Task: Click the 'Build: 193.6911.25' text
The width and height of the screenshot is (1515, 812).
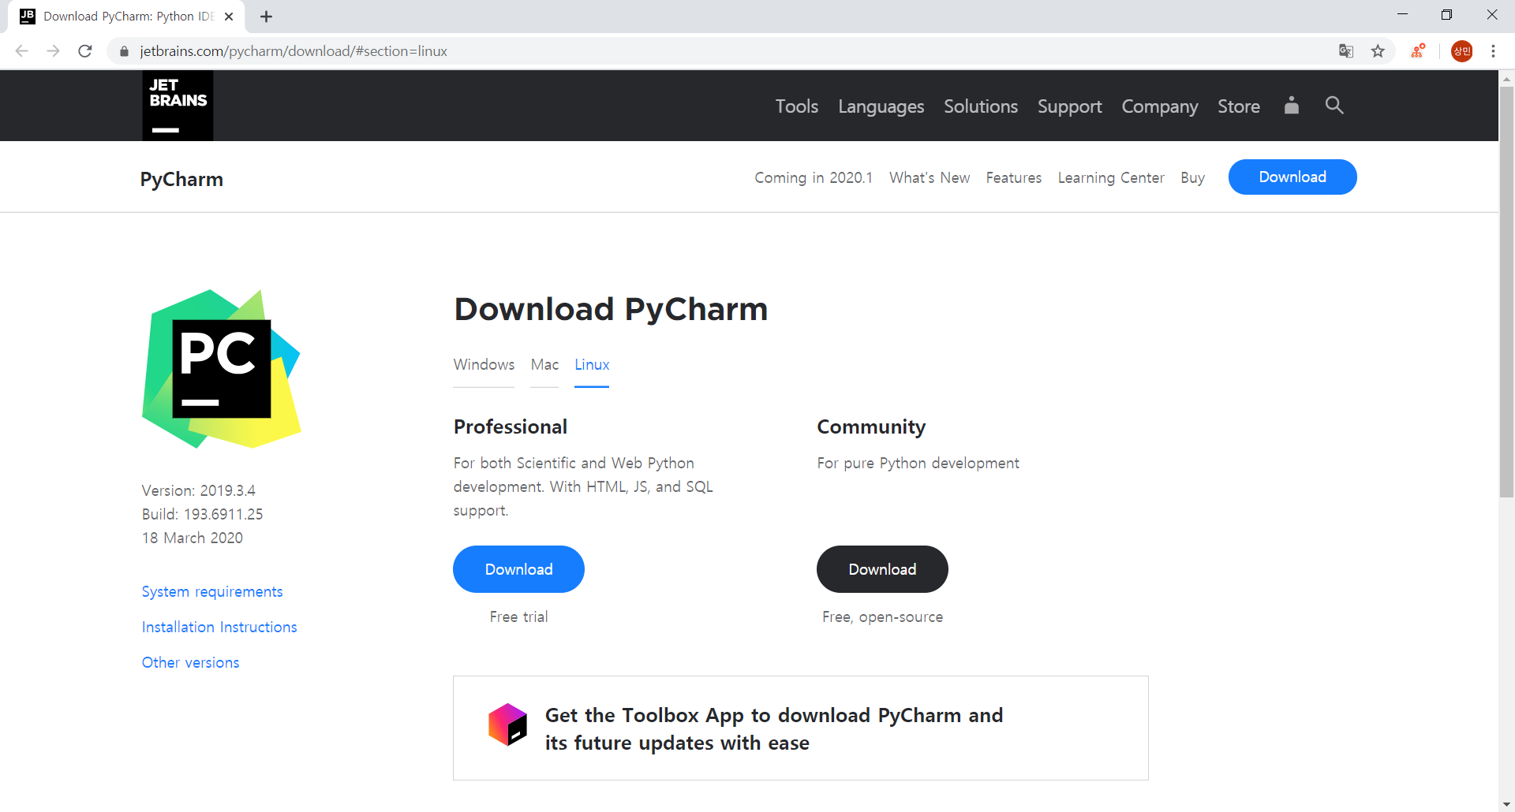Action: 202,514
